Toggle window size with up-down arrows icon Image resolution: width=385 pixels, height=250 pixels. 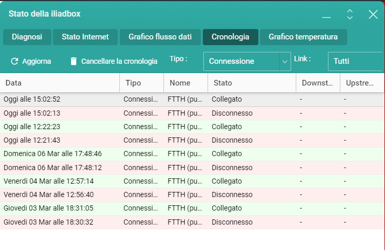(350, 15)
